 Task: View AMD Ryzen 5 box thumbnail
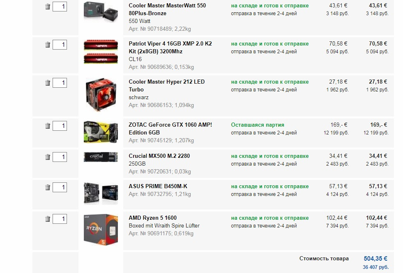(x=101, y=230)
